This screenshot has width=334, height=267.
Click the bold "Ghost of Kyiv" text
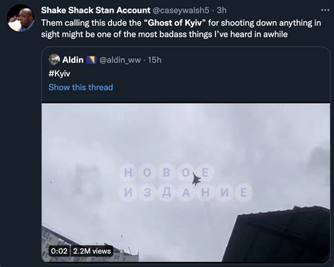pos(175,23)
